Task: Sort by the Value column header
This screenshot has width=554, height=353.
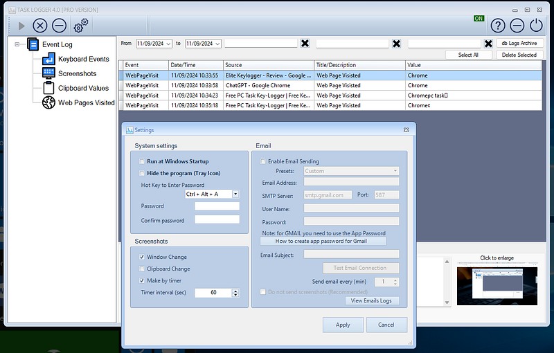Action: pyautogui.click(x=474, y=65)
